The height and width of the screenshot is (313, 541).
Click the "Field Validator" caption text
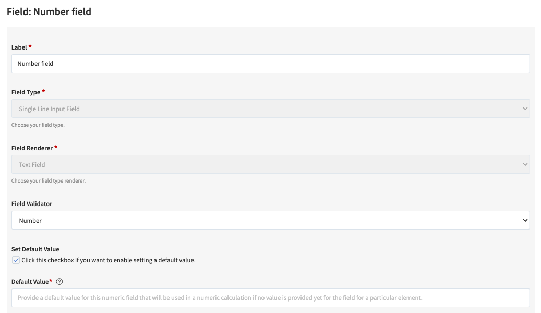point(32,204)
